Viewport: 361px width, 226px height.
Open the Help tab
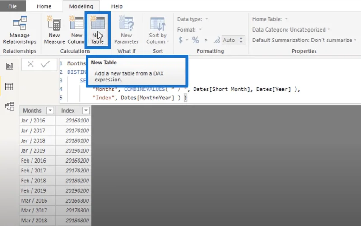[117, 6]
